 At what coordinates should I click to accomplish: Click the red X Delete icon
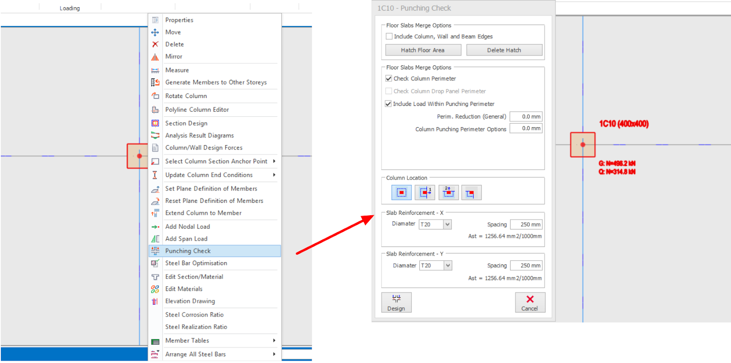(155, 44)
